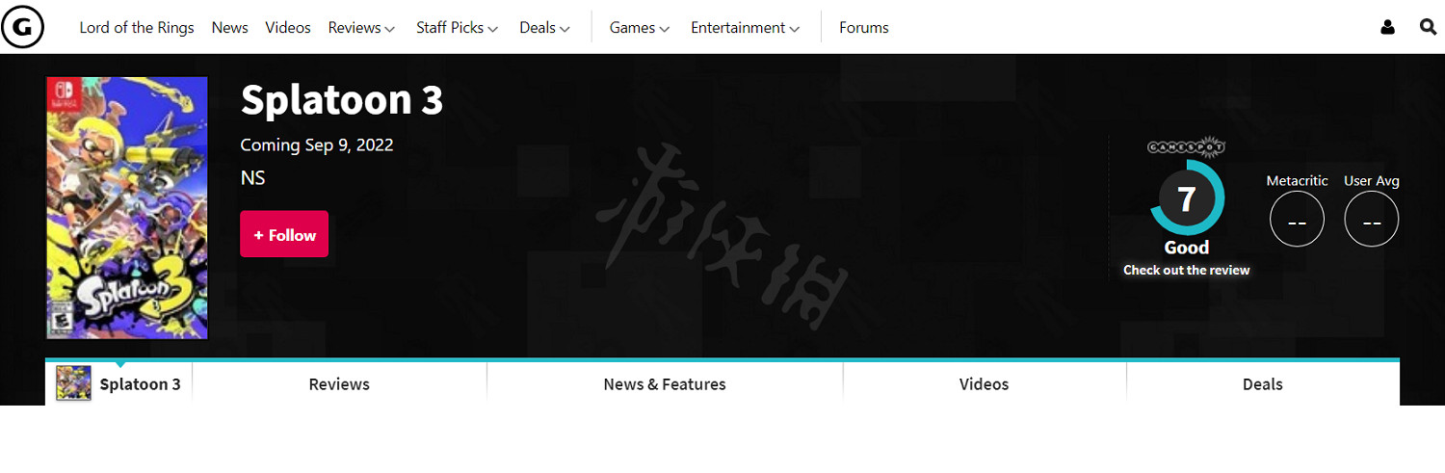Open the user account profile icon
This screenshot has width=1445, height=473.
pyautogui.click(x=1387, y=28)
